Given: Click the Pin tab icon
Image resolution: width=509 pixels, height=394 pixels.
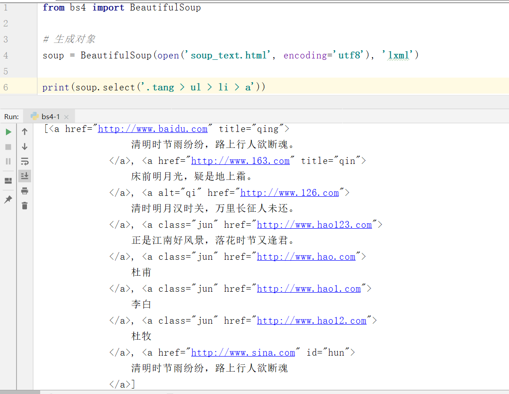Looking at the screenshot, I should tap(8, 199).
